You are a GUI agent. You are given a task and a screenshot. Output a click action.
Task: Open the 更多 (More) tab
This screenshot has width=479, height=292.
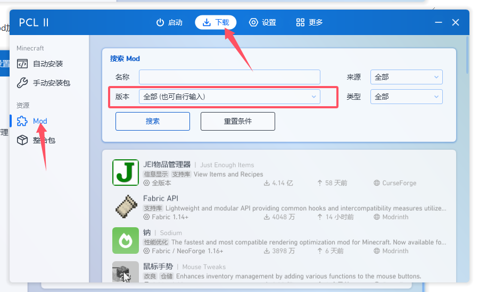click(309, 22)
